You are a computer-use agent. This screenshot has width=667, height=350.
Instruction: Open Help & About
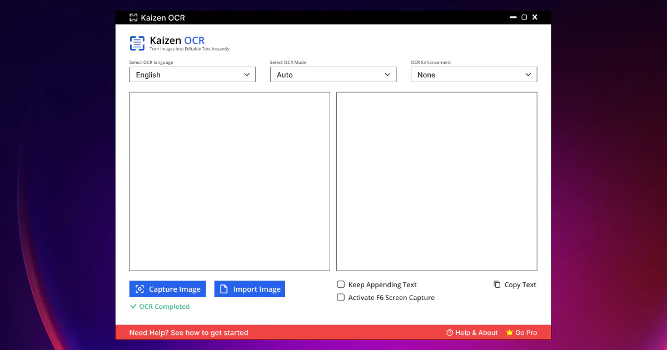[x=472, y=333]
